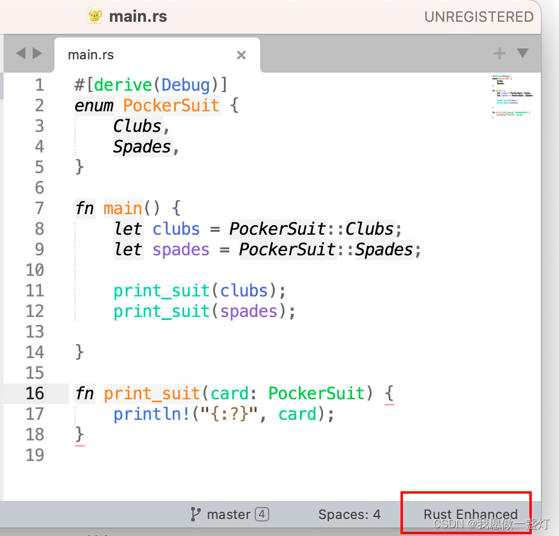
Task: Open a new tab with the plus icon
Action: (x=499, y=53)
